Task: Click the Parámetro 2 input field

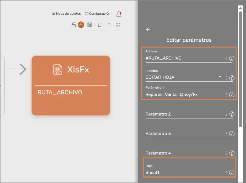Action: click(184, 114)
